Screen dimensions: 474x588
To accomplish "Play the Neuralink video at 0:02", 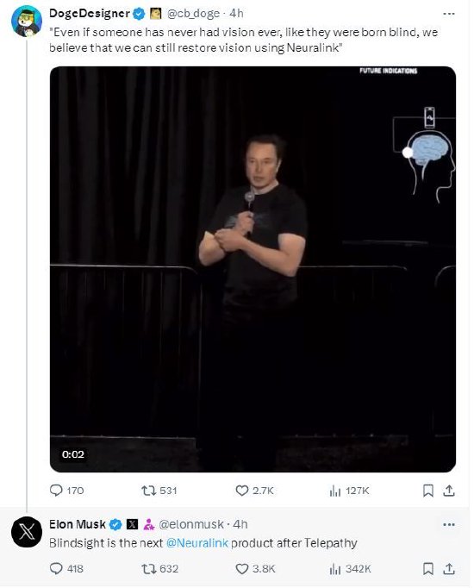I will tap(253, 269).
